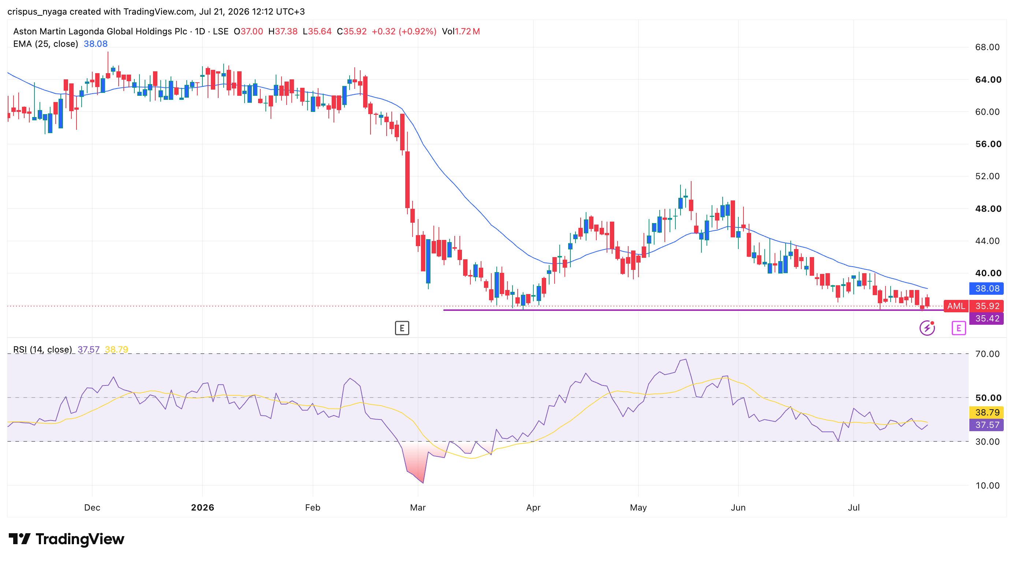Click the pink earnings E icon

(958, 328)
